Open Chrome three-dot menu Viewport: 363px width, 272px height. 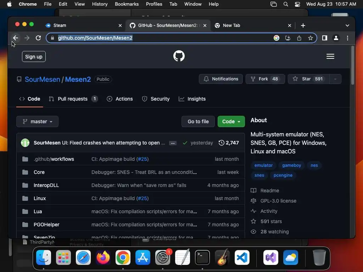click(x=347, y=38)
